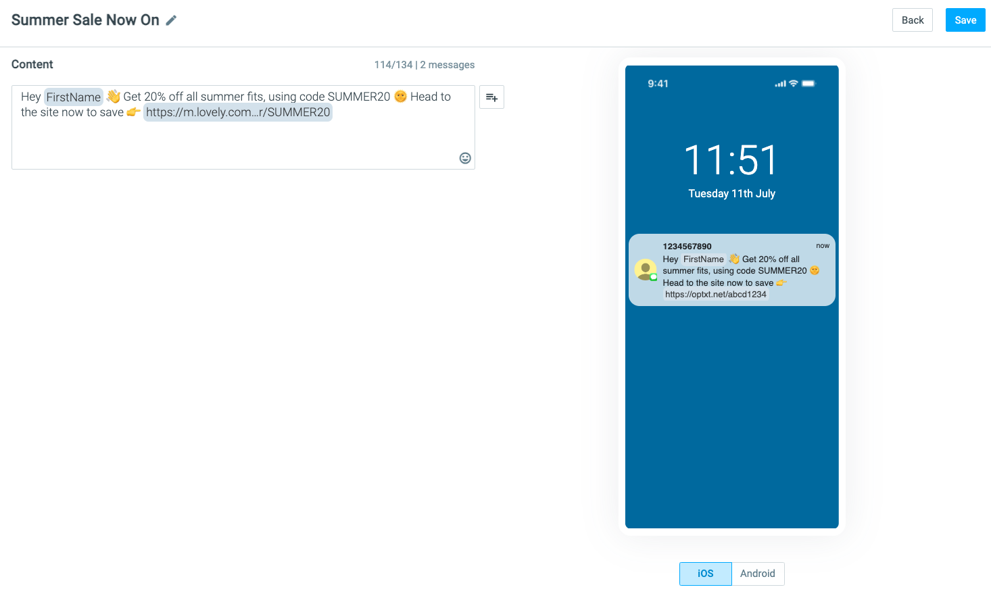Click the FirstName placeholder in the phone preview
This screenshot has height=604, width=991.
[704, 259]
